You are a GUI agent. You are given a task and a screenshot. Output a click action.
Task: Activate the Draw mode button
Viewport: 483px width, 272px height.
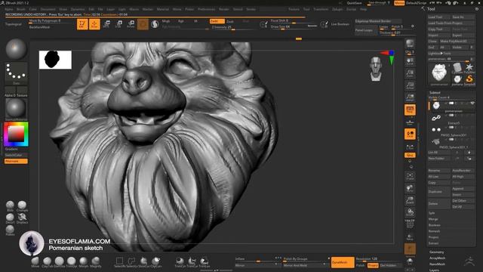click(94, 24)
